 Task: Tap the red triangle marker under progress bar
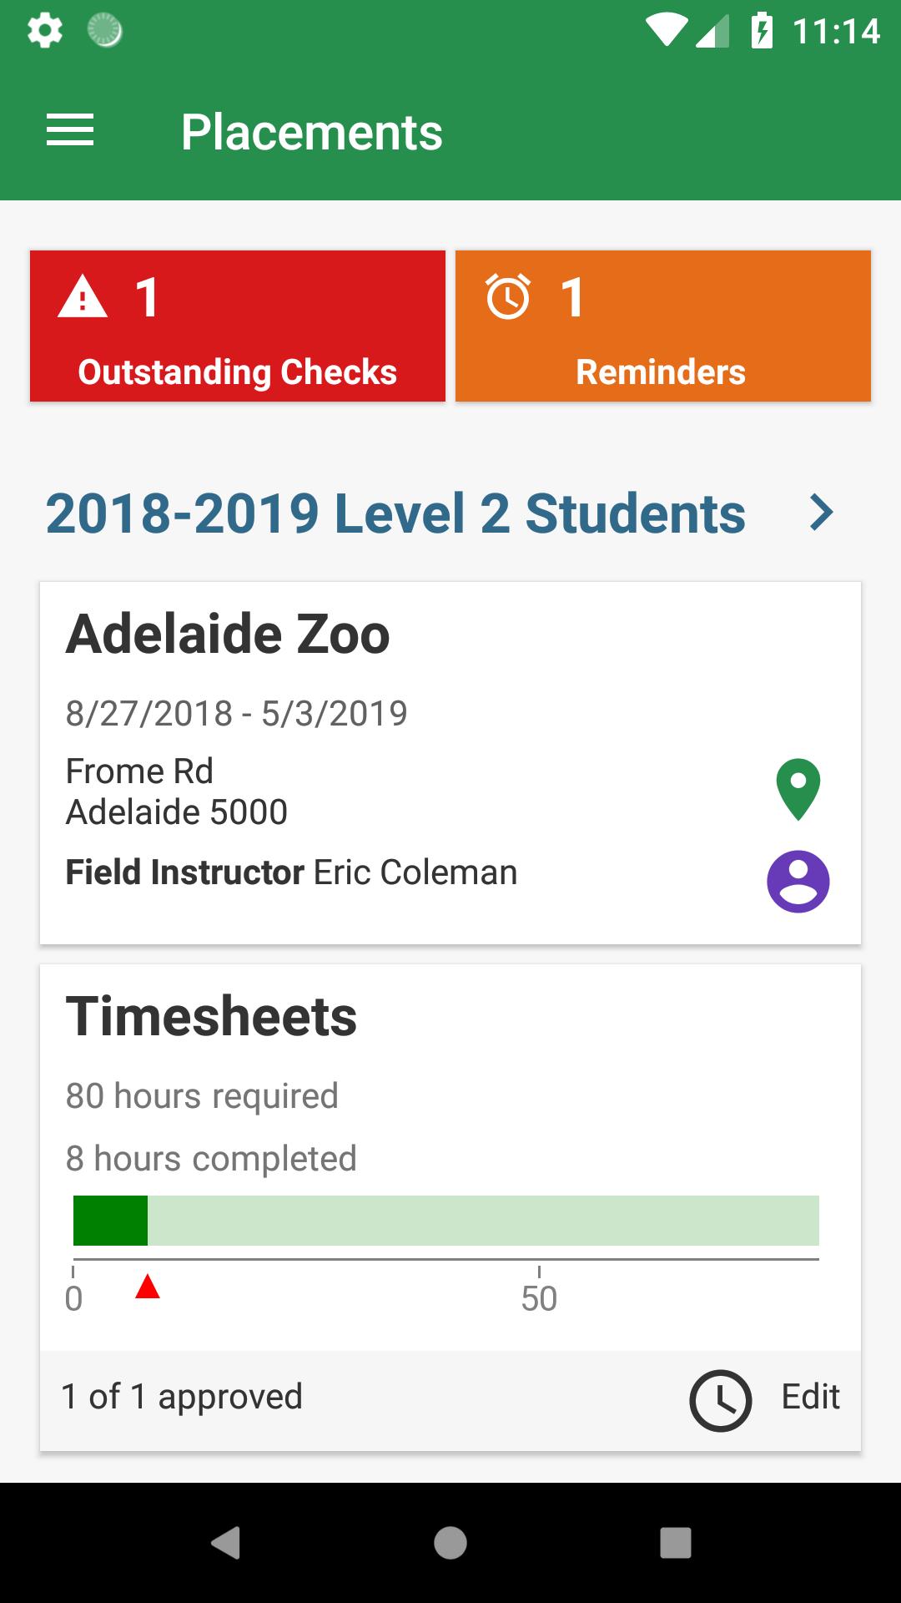point(148,1287)
